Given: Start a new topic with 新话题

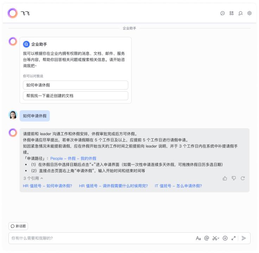Looking at the screenshot, I should [18, 226].
